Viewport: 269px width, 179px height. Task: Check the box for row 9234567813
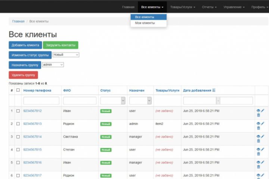click(x=18, y=124)
